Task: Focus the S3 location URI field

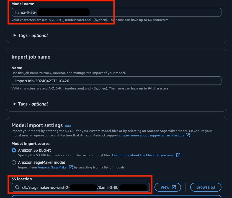Action: [x=81, y=187]
